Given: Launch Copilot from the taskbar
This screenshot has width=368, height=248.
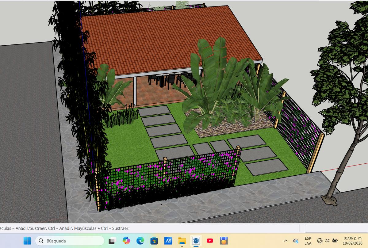Looking at the screenshot, I should pyautogui.click(x=126, y=241).
